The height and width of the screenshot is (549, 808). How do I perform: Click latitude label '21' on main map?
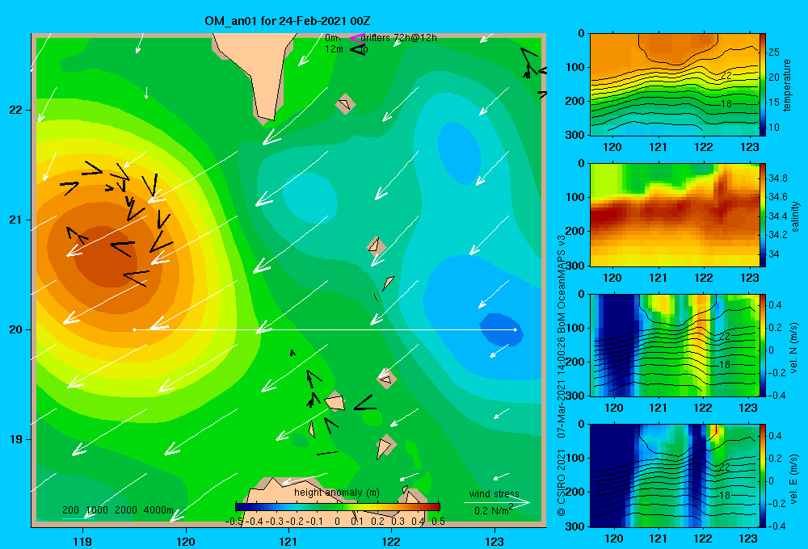(16, 220)
